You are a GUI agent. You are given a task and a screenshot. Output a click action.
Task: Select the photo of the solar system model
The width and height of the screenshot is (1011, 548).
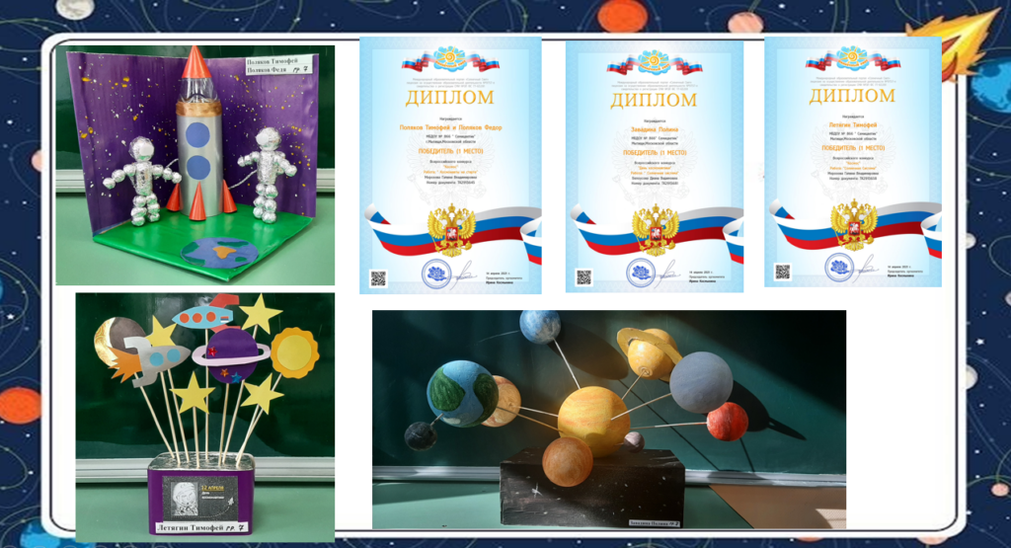pos(609,420)
